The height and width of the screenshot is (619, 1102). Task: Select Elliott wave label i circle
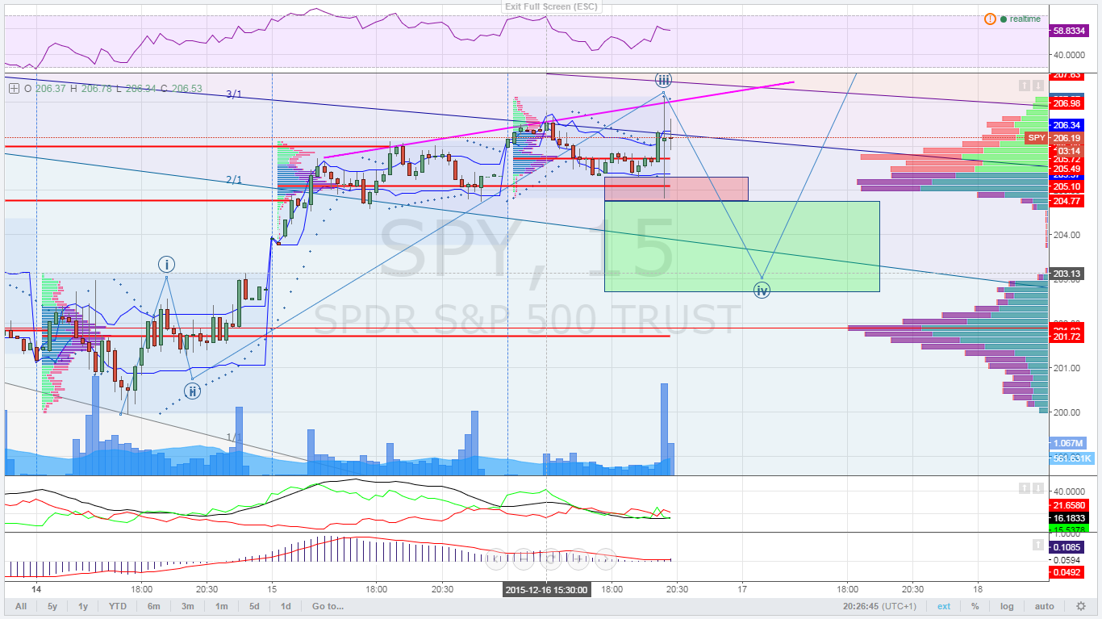click(x=166, y=264)
